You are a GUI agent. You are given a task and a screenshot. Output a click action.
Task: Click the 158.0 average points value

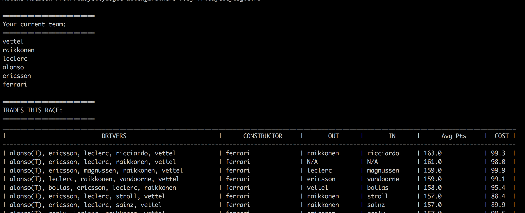[433, 188]
